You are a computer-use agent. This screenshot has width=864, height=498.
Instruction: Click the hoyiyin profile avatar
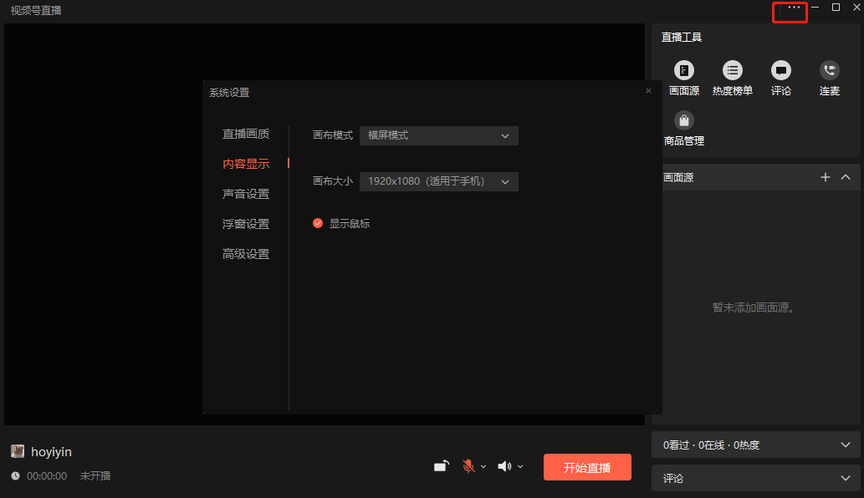tap(18, 451)
